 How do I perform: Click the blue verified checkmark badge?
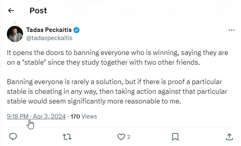(x=76, y=30)
